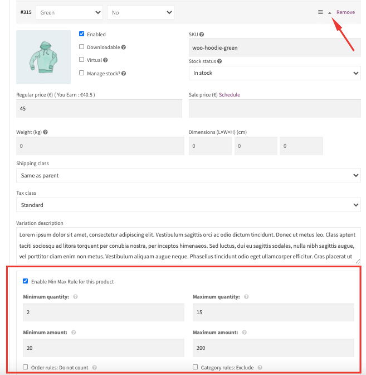The width and height of the screenshot is (366, 375).
Task: Click the SKU help question mark icon
Action: [x=202, y=35]
